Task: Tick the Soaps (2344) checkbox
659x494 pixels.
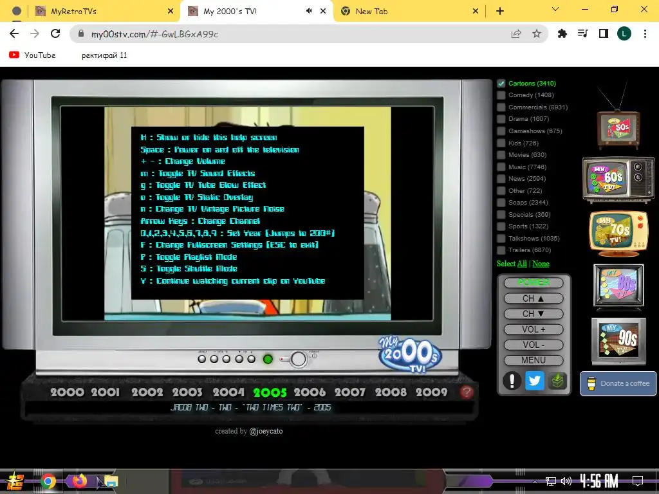Action: [501, 203]
